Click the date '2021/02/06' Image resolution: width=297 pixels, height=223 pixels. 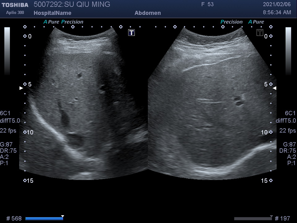click(x=277, y=4)
